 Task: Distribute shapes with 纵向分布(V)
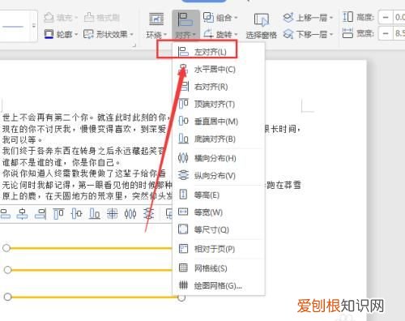coord(219,176)
